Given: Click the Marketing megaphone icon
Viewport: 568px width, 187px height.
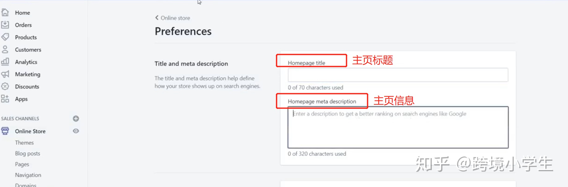Looking at the screenshot, I should coord(5,74).
